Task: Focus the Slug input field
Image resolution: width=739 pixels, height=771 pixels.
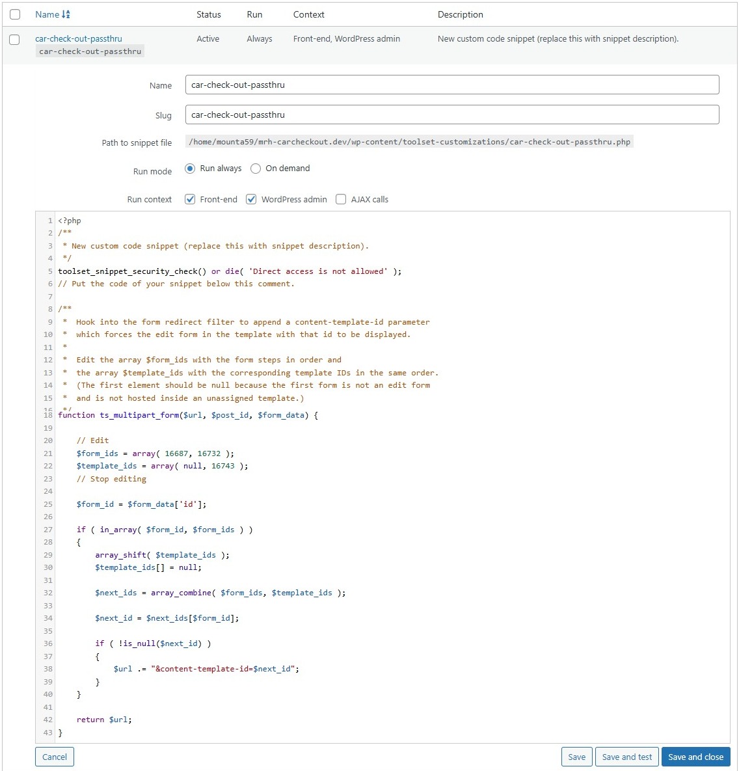Action: (452, 115)
